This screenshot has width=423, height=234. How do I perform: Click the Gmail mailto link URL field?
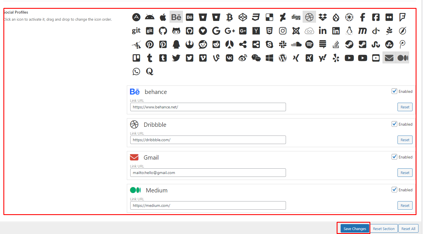coord(208,173)
